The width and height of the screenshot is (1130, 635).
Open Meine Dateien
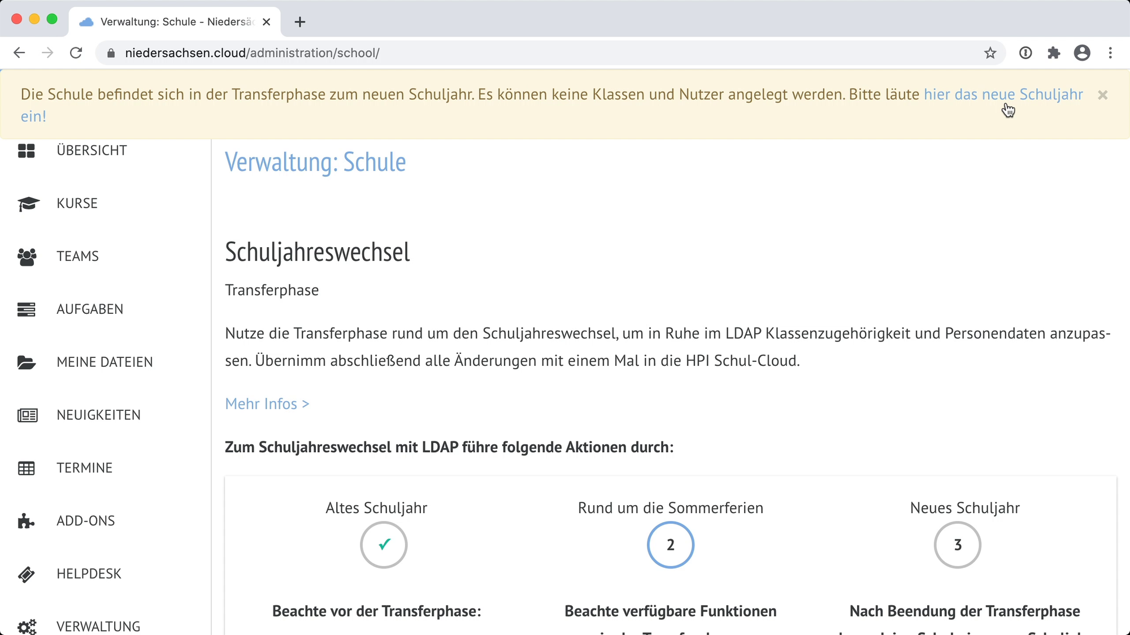pyautogui.click(x=105, y=362)
